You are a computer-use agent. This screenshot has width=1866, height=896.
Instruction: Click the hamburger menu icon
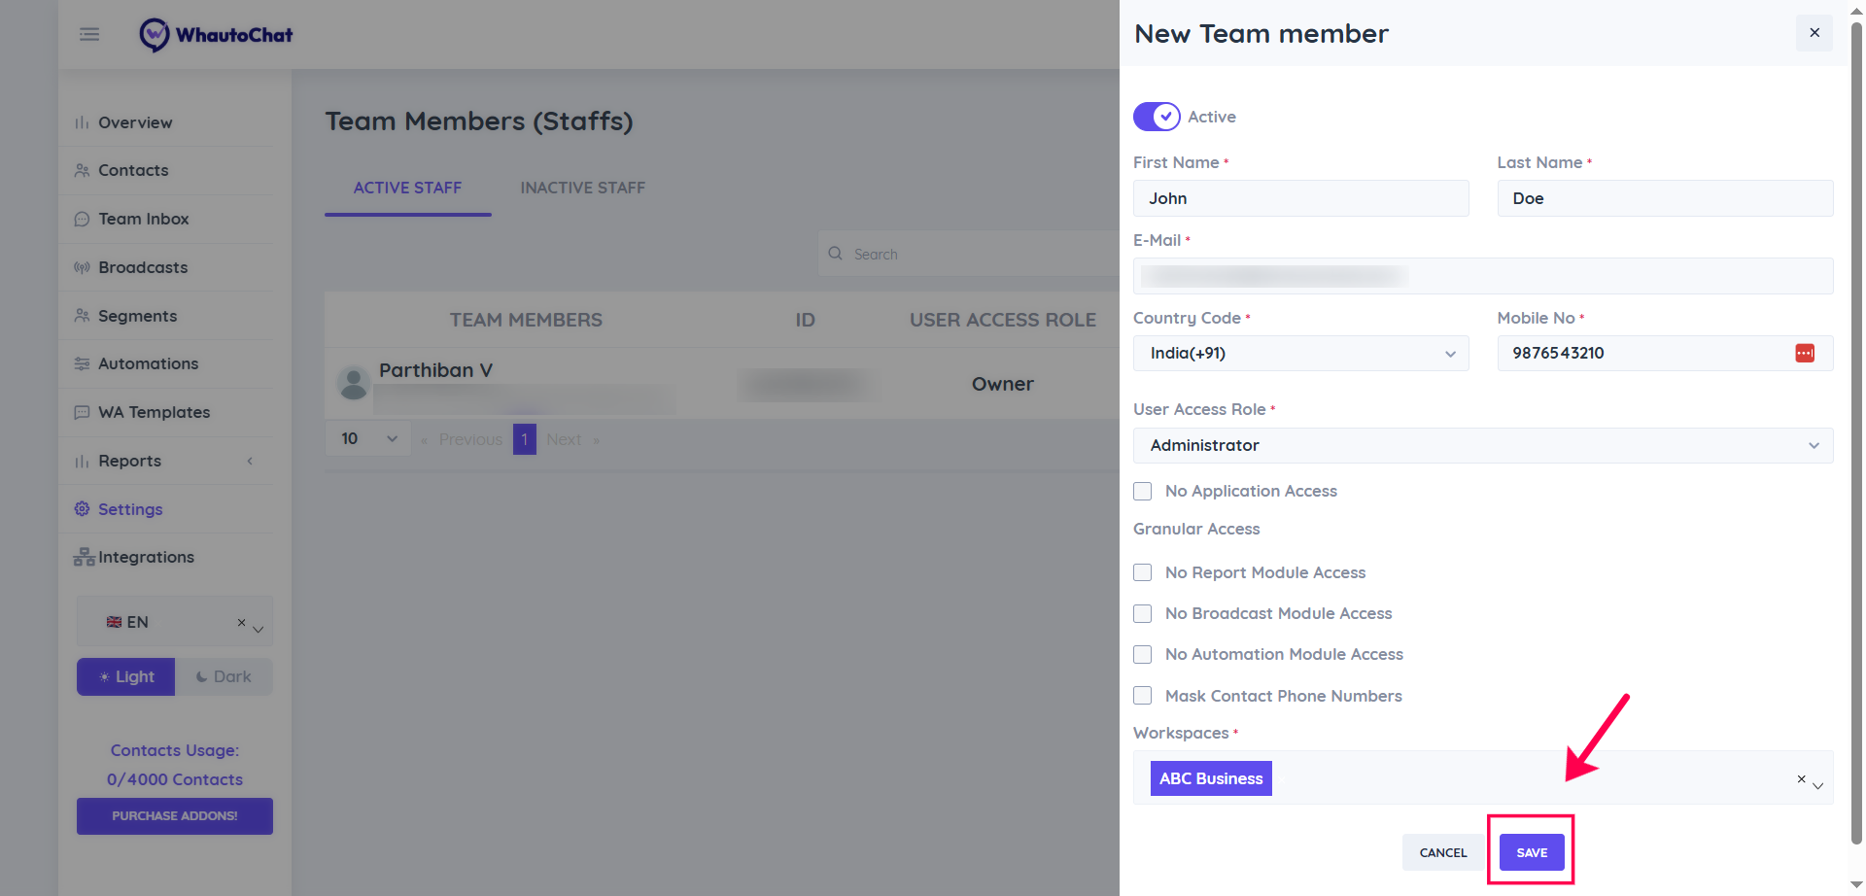click(89, 35)
